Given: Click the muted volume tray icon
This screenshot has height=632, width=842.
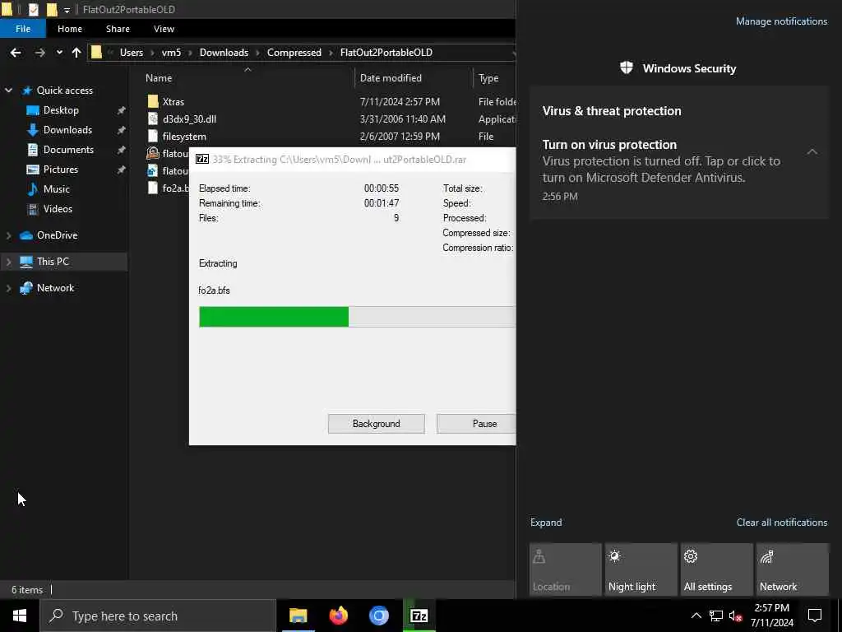Looking at the screenshot, I should tap(735, 616).
